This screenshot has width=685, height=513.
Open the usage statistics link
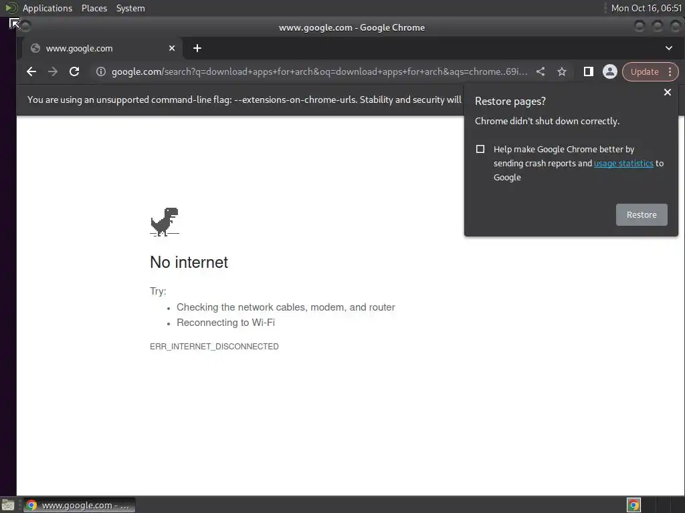(623, 163)
